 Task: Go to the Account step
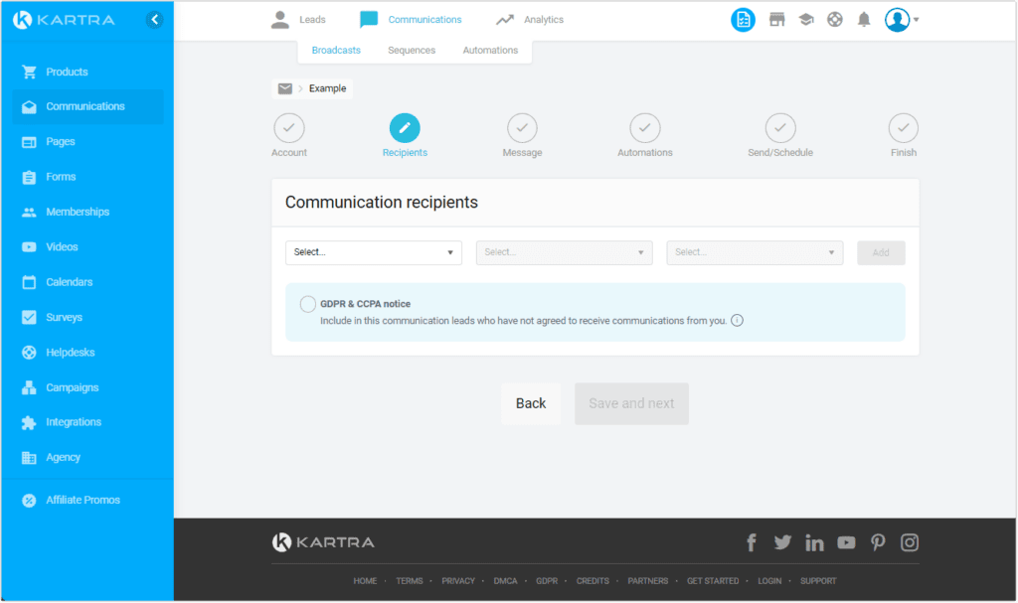(x=289, y=136)
